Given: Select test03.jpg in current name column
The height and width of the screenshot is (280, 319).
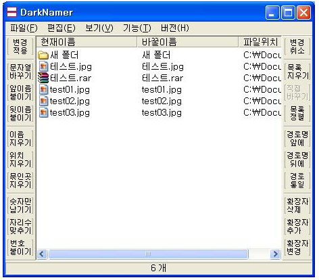Looking at the screenshot, I should point(70,113).
